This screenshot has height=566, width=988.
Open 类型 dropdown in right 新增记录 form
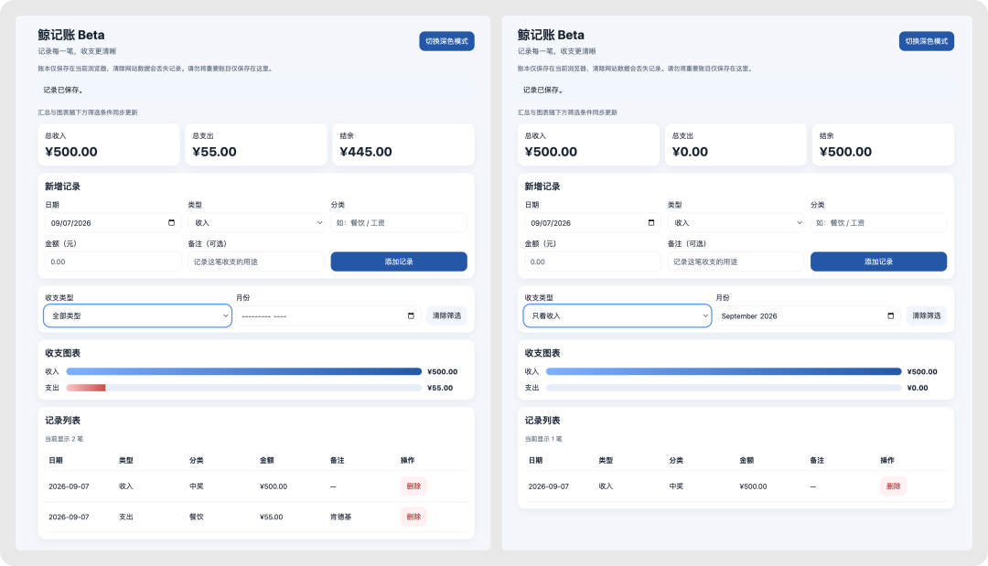coord(736,223)
